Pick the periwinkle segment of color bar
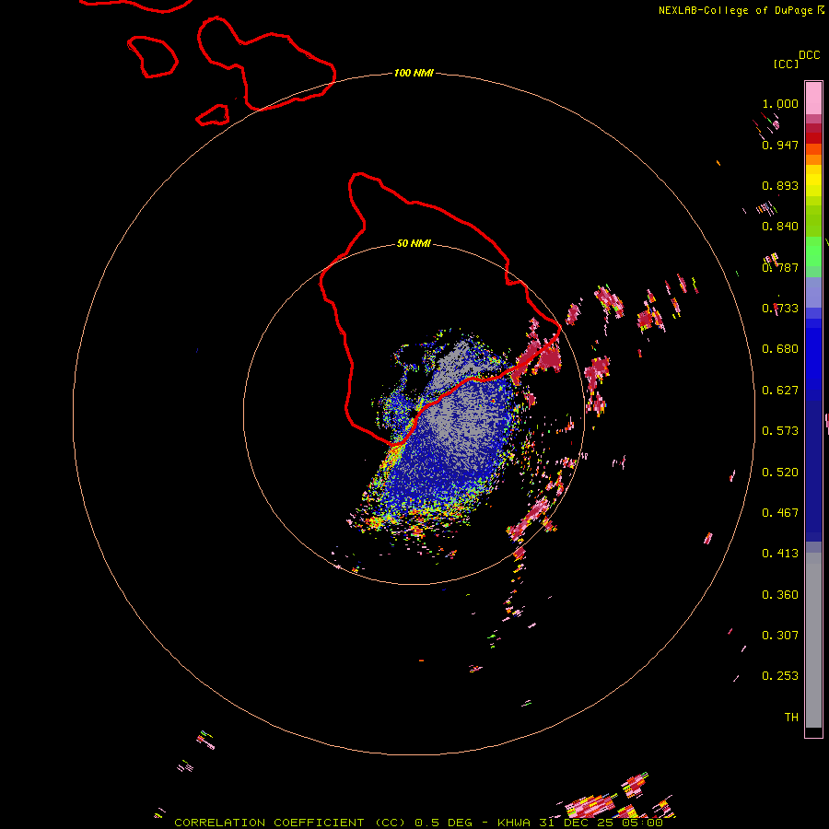 [813, 292]
